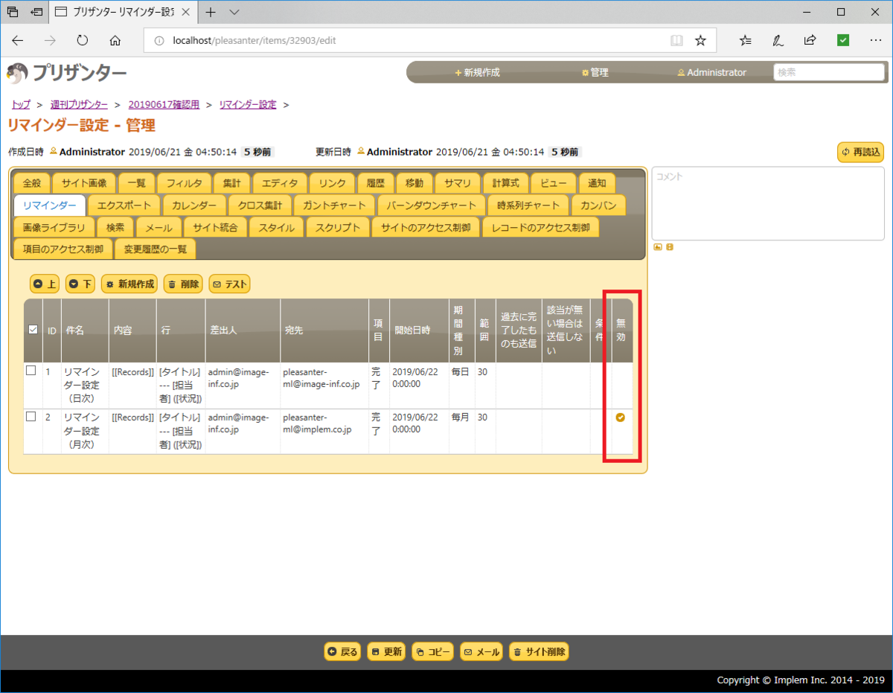This screenshot has width=893, height=693.
Task: Click inside the 検索 search field
Action: coord(829,72)
